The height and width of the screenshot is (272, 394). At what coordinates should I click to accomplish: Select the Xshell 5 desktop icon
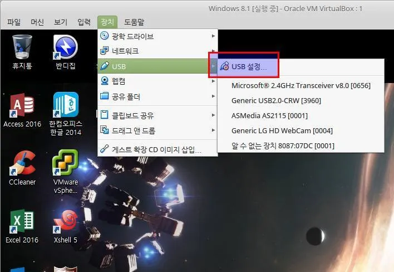point(65,226)
